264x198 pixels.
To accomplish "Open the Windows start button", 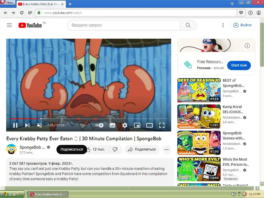I will click(x=12, y=194).
